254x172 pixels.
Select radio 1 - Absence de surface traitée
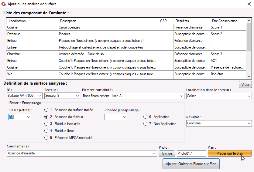(x=46, y=110)
